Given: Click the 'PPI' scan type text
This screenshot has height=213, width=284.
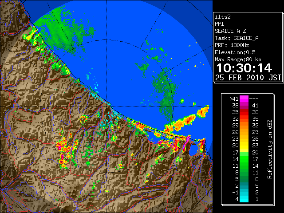Looking at the screenshot, I should (219, 24).
